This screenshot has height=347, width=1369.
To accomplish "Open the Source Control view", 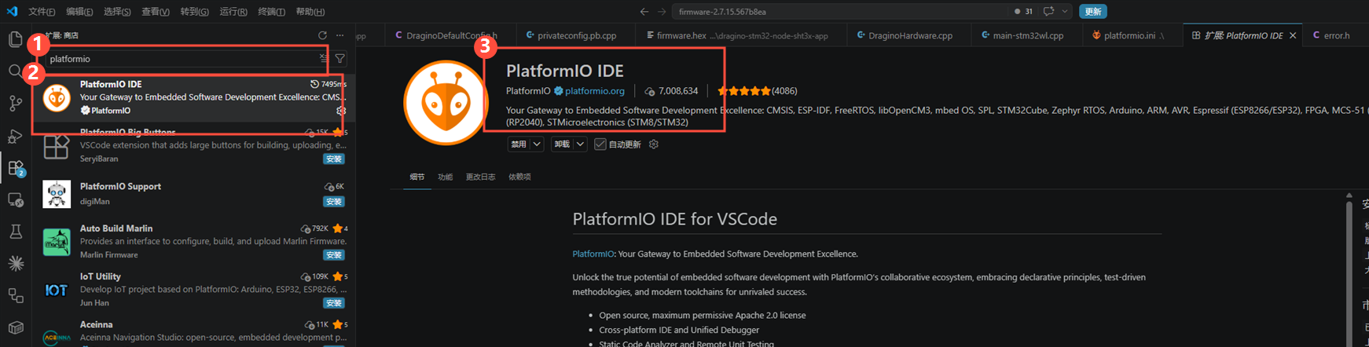I will pos(16,103).
